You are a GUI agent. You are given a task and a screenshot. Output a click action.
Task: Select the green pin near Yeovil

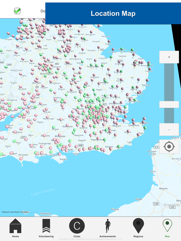pyautogui.click(x=14, y=141)
